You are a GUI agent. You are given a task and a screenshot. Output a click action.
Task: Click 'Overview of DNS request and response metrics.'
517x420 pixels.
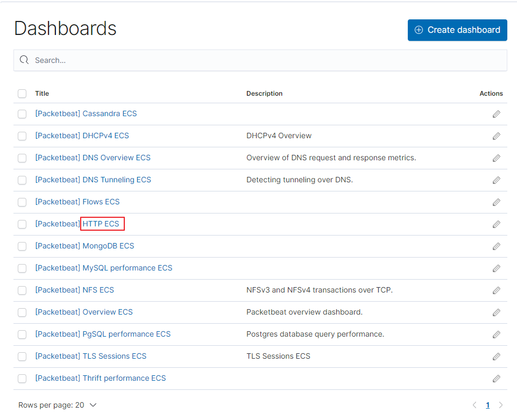click(x=331, y=158)
